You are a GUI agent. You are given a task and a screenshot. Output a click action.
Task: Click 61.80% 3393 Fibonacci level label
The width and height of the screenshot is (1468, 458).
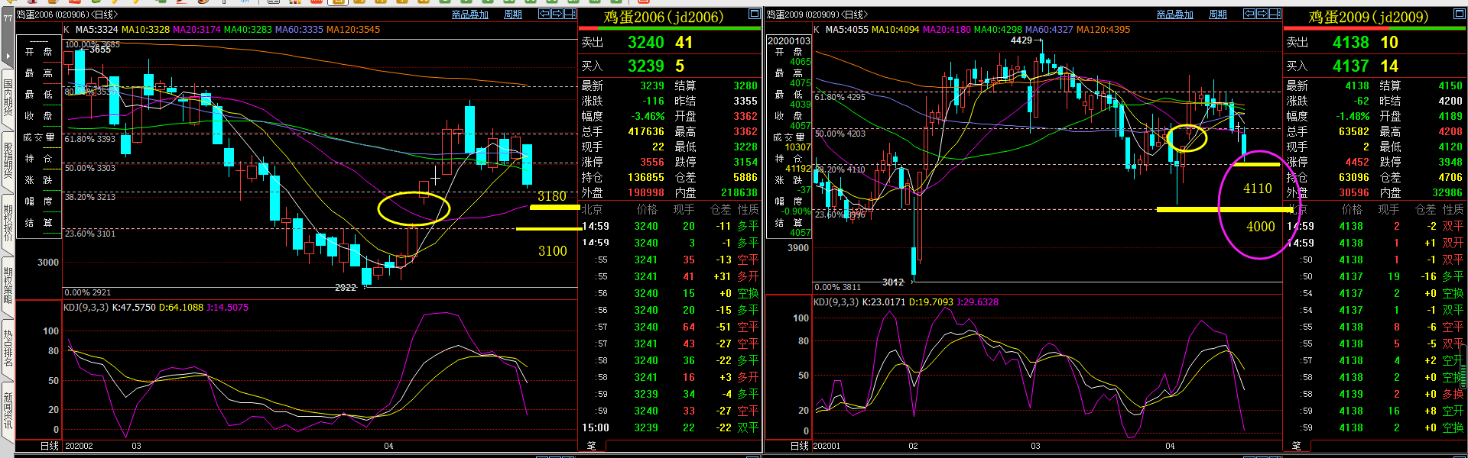click(x=89, y=139)
